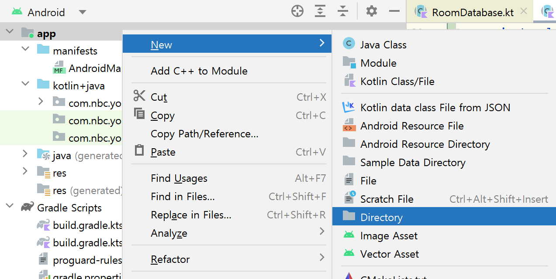Choose Find Usages from context menu
The image size is (556, 279).
click(227, 178)
